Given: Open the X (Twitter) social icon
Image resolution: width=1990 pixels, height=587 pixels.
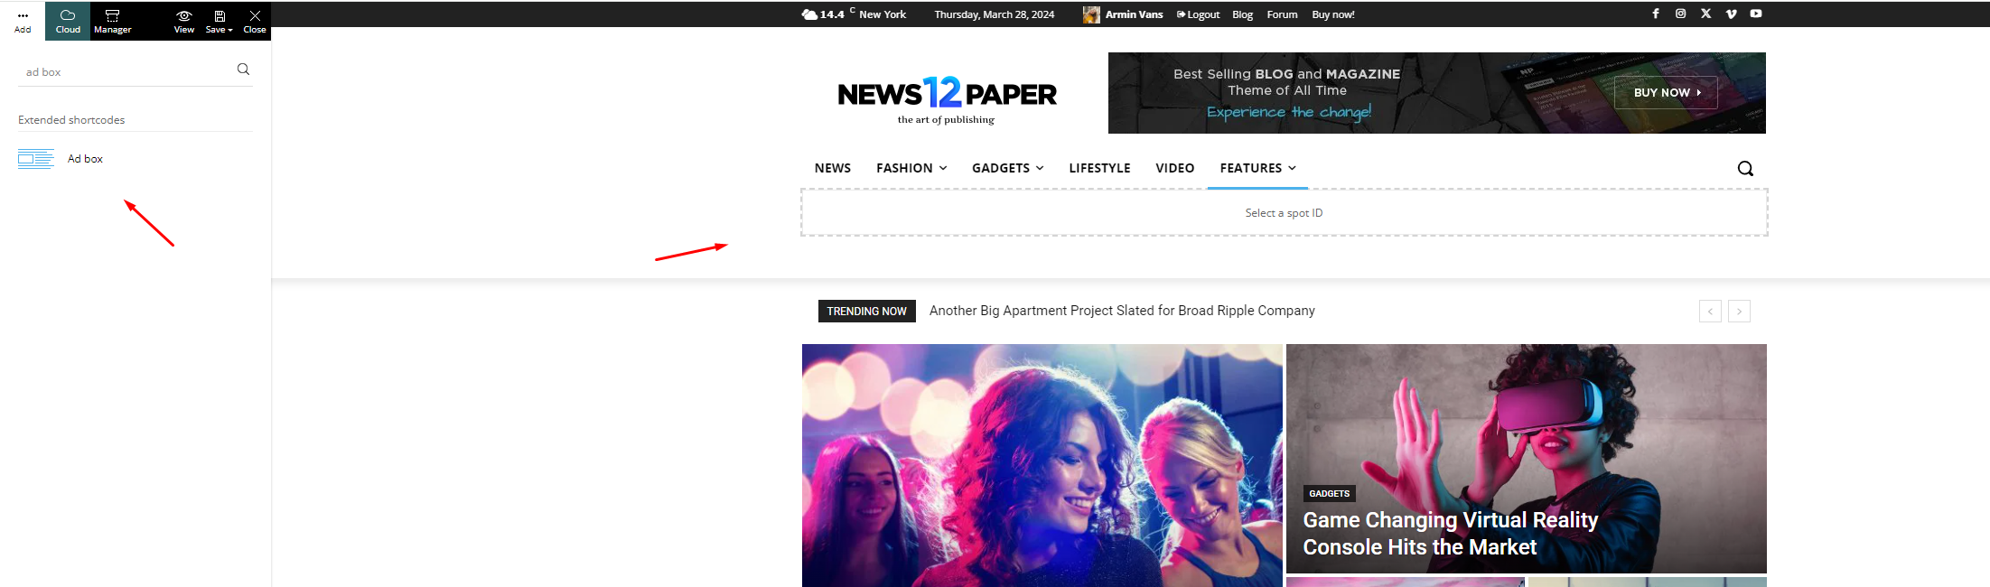Looking at the screenshot, I should (x=1706, y=14).
